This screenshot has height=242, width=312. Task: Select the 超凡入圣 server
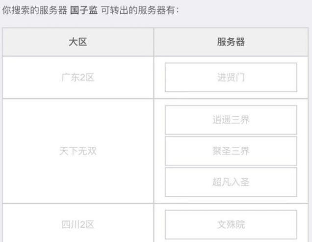tap(231, 182)
